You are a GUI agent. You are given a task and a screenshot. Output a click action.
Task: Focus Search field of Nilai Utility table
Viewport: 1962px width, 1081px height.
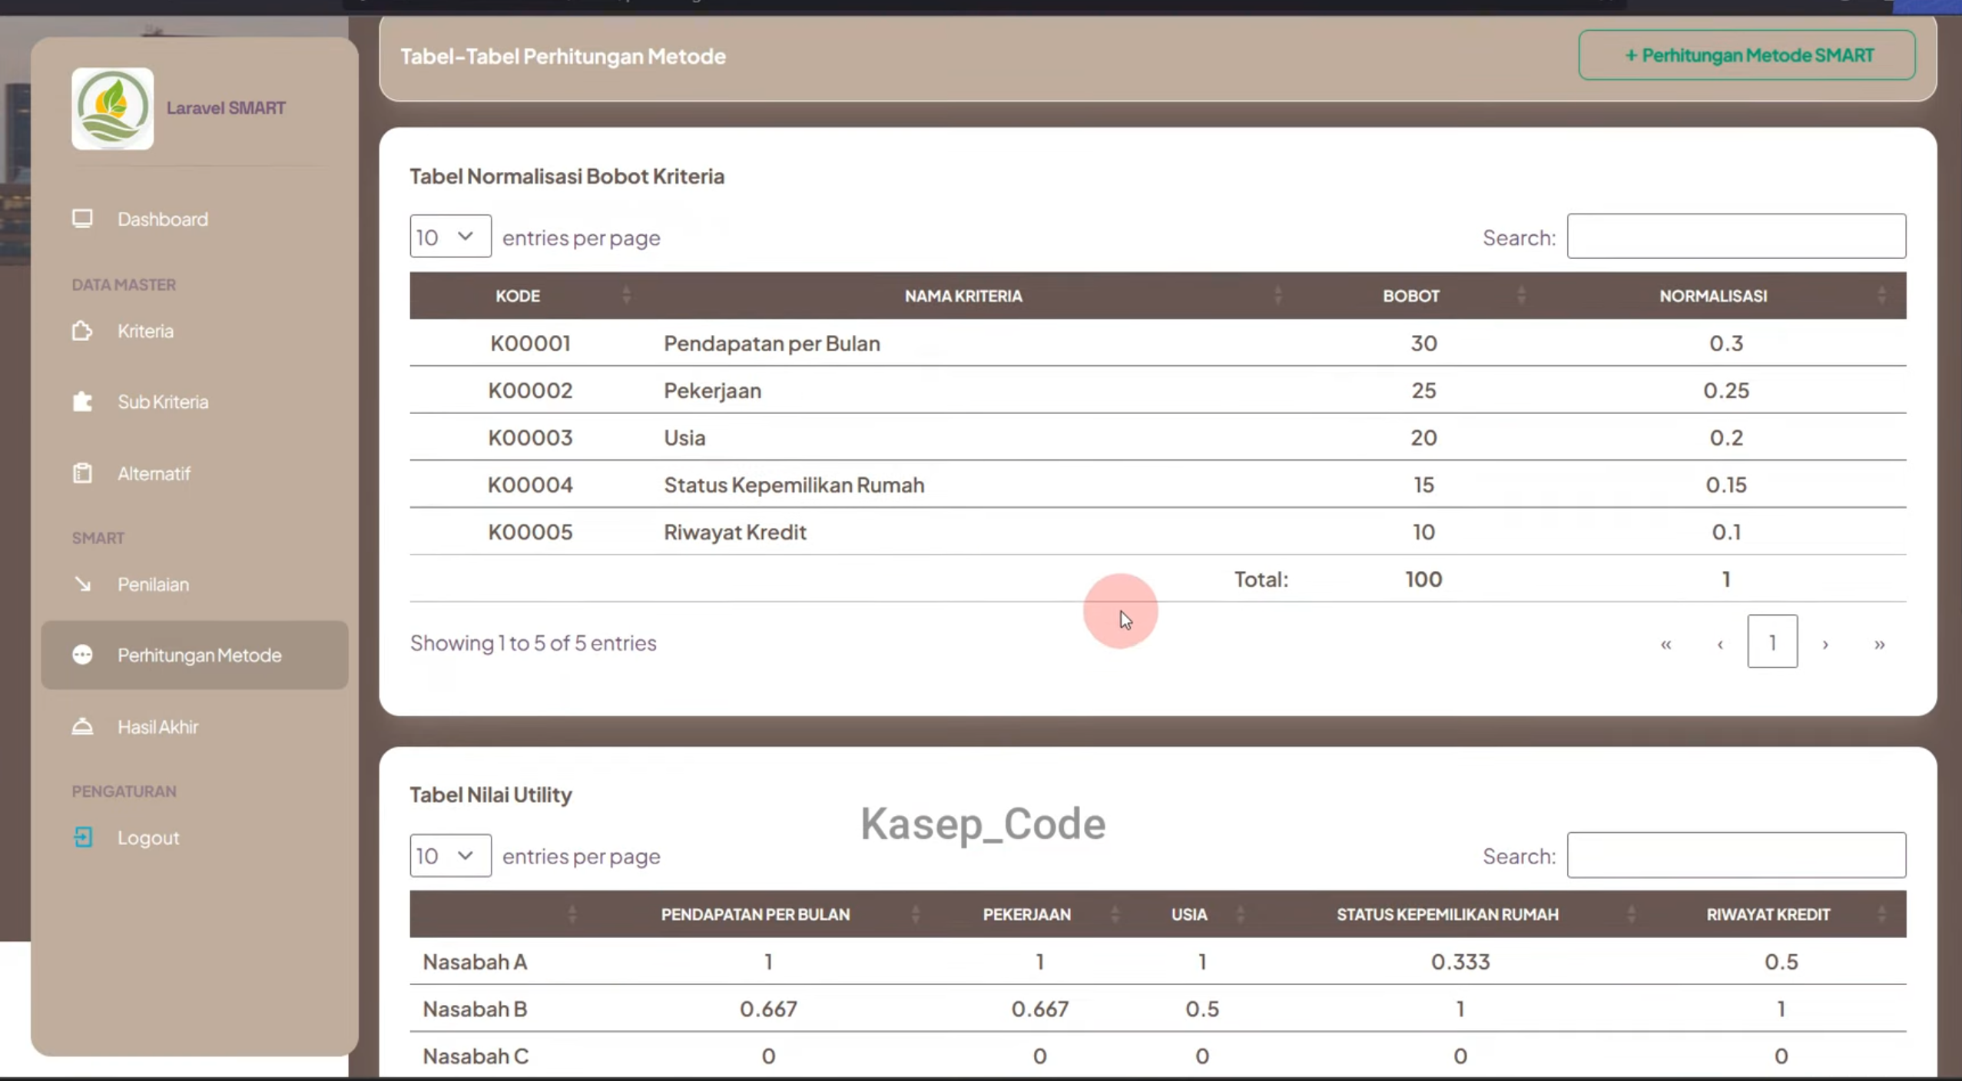[1736, 854]
